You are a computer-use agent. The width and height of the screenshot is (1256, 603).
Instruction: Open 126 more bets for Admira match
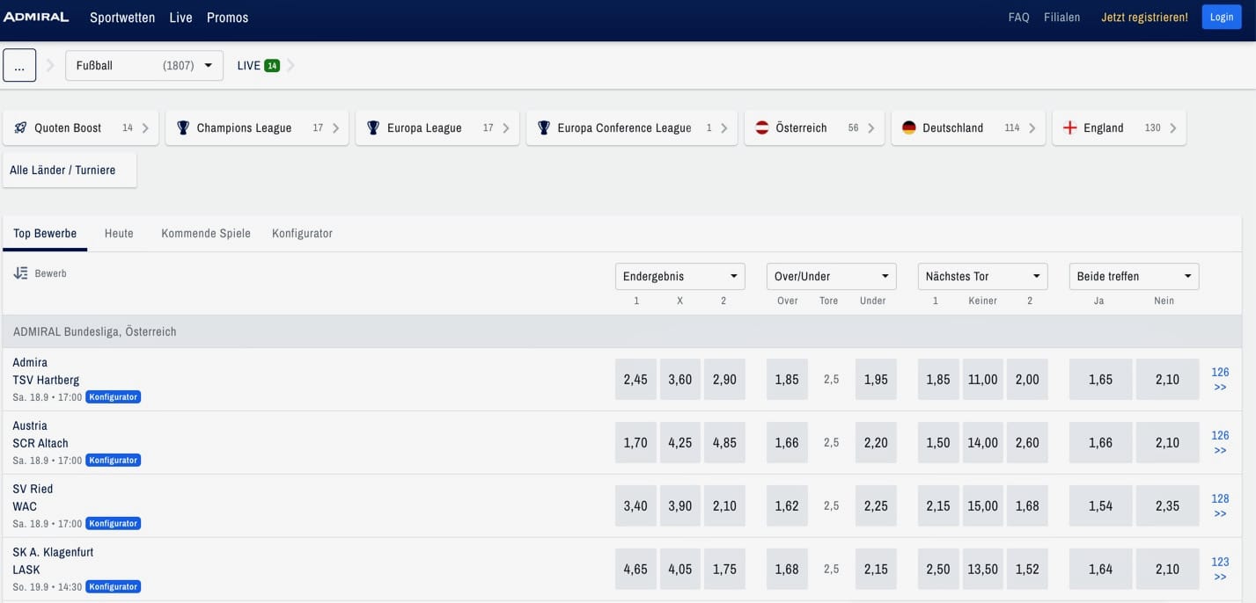[1220, 379]
